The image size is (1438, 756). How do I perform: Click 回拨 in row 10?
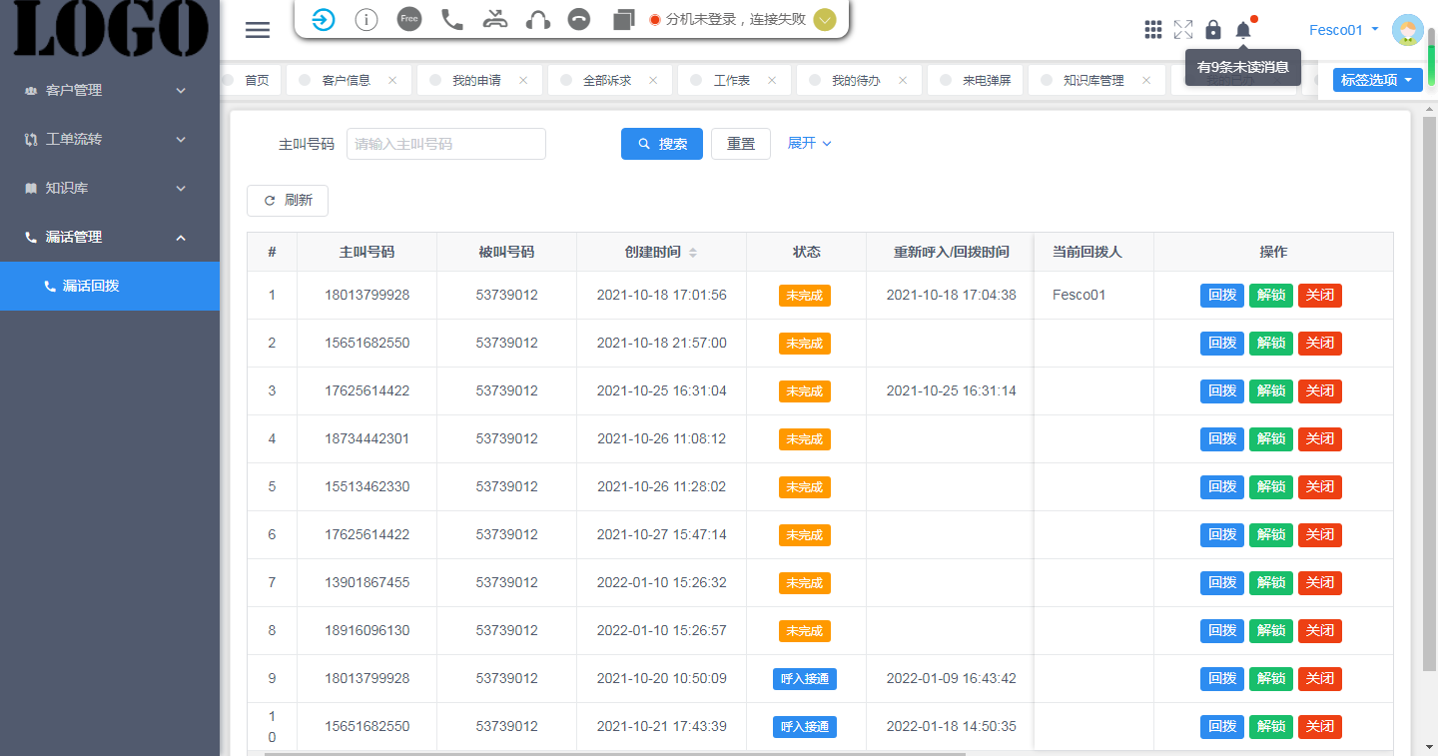1222,727
